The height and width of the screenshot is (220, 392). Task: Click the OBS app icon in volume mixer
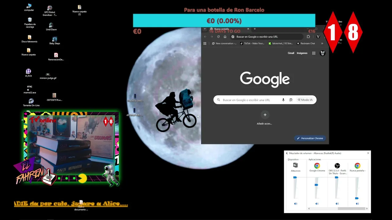click(337, 166)
